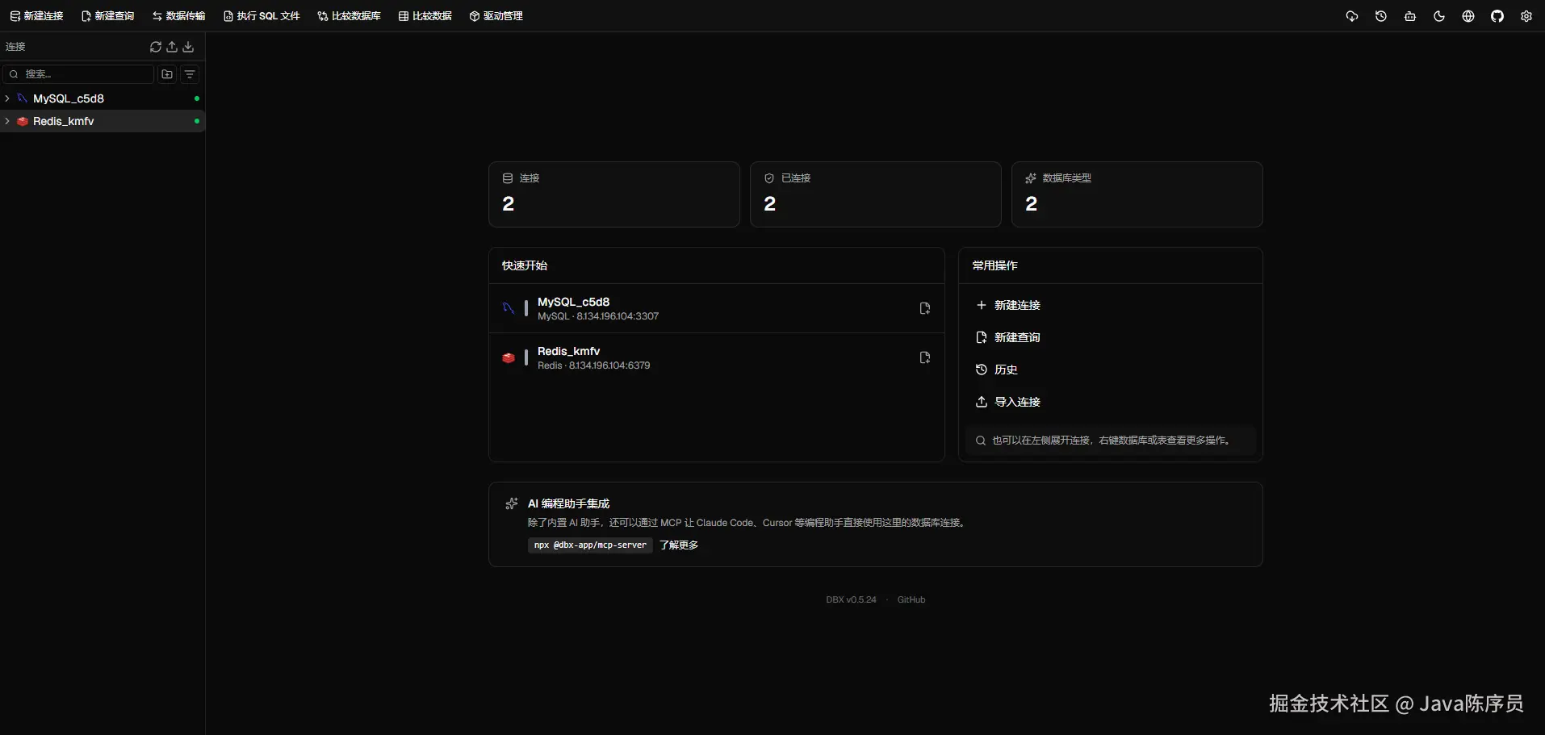The width and height of the screenshot is (1545, 735).
Task: Open settings via the gear icon
Action: pyautogui.click(x=1526, y=16)
